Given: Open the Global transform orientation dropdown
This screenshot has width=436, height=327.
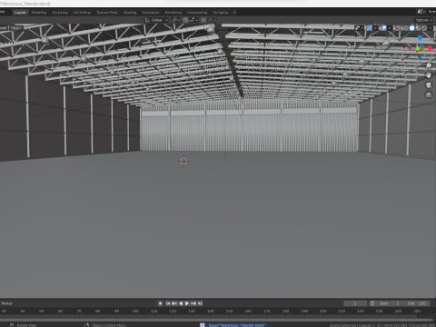Looking at the screenshot, I should (156, 20).
